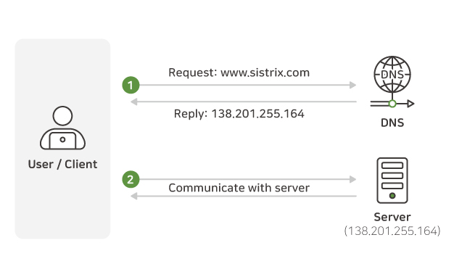Image resolution: width=454 pixels, height=277 pixels.
Task: Click the small green-ringed node under the DNS globe
Action: click(392, 104)
